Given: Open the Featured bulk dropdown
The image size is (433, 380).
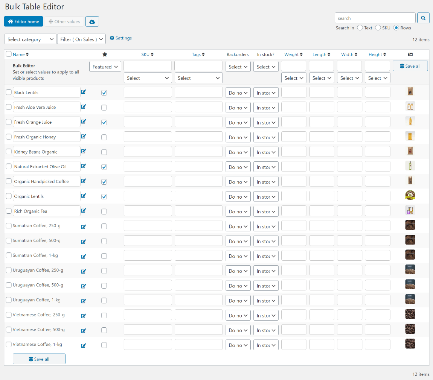Looking at the screenshot, I should (x=105, y=67).
